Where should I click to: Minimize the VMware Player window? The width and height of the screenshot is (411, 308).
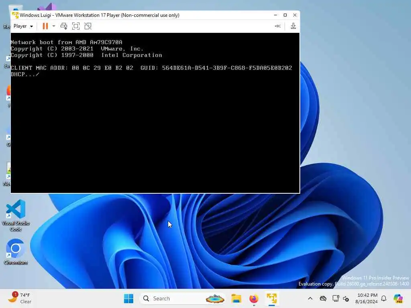tap(275, 15)
